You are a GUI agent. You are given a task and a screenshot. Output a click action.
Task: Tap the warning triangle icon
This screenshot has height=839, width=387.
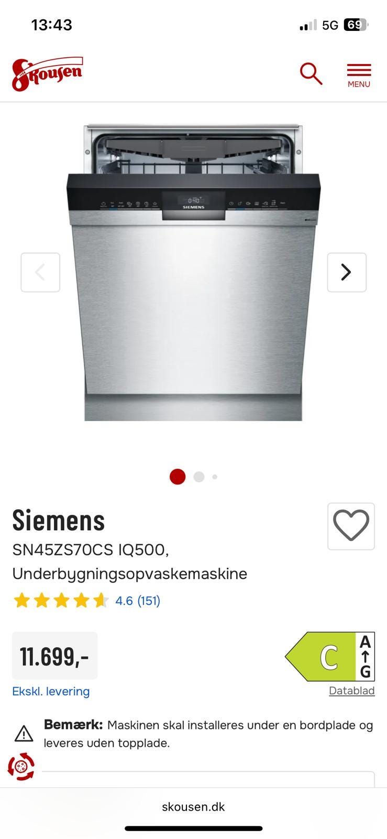pos(24,734)
